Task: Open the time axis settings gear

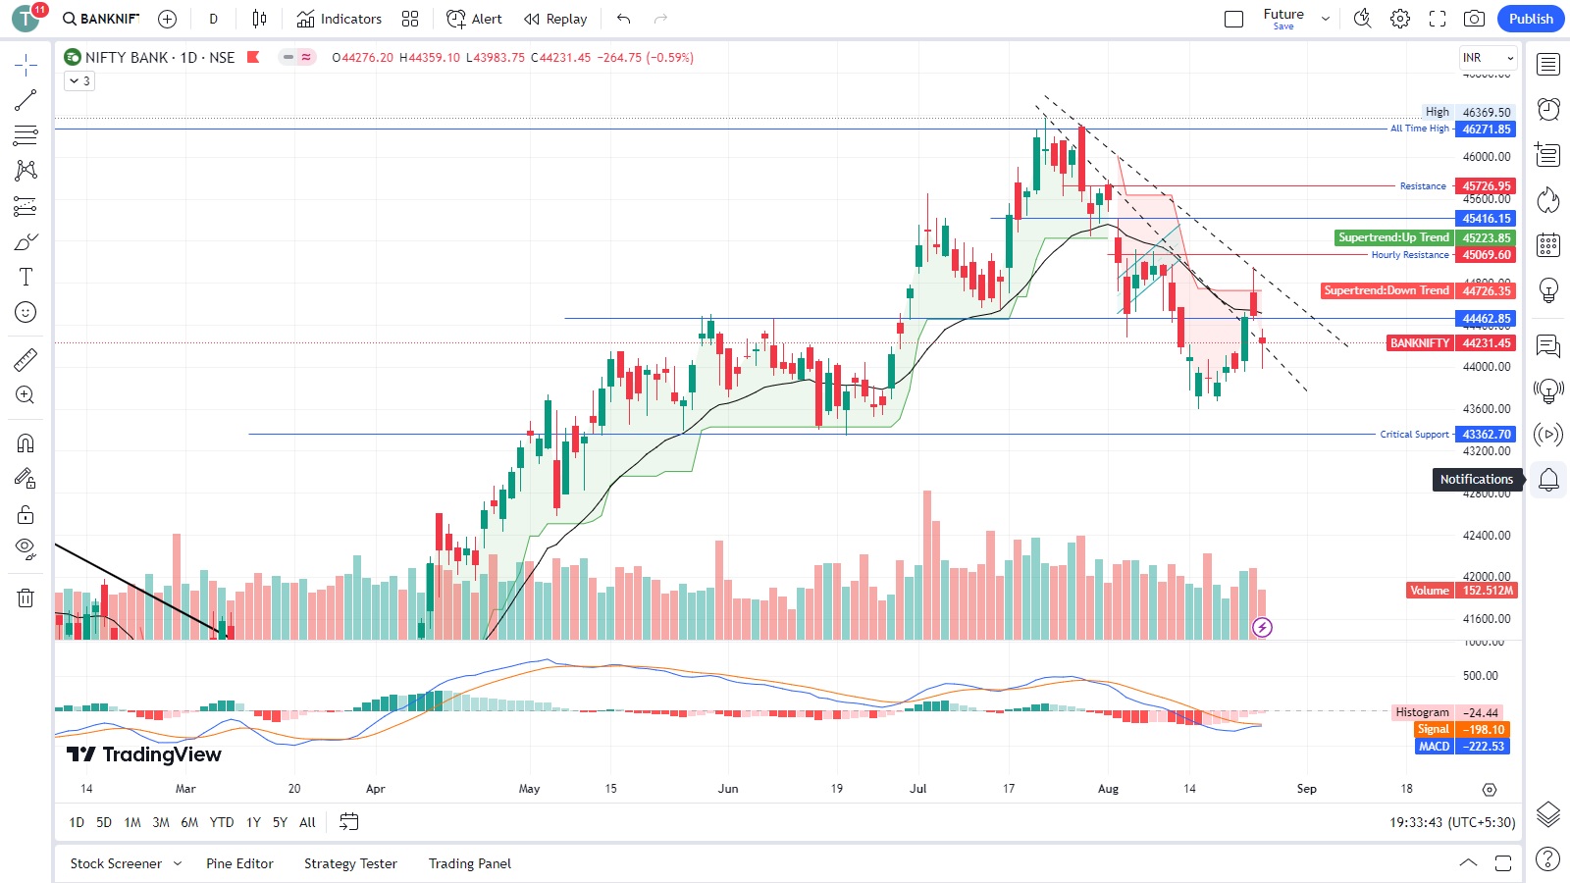Action: (x=1490, y=790)
